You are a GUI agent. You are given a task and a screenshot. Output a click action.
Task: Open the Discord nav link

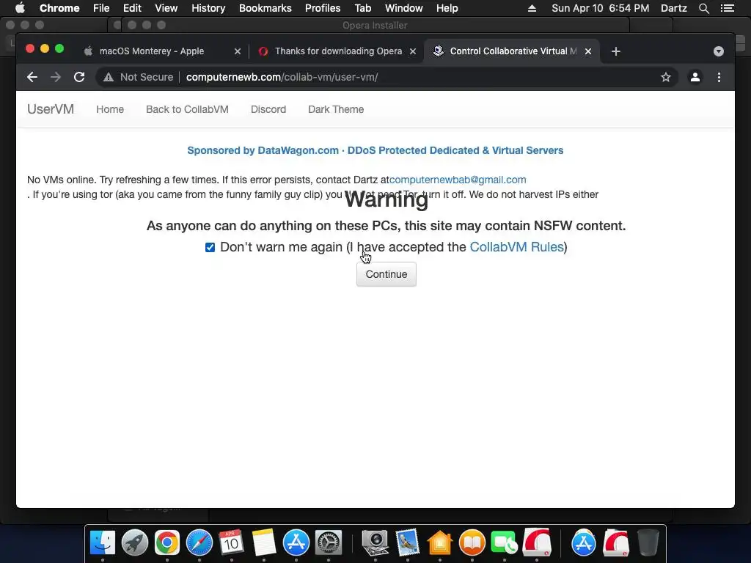[268, 109]
